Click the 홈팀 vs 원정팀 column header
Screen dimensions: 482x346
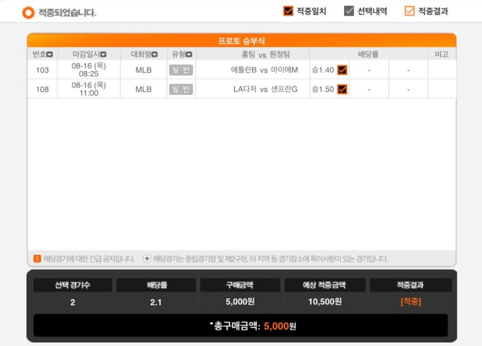click(x=265, y=54)
